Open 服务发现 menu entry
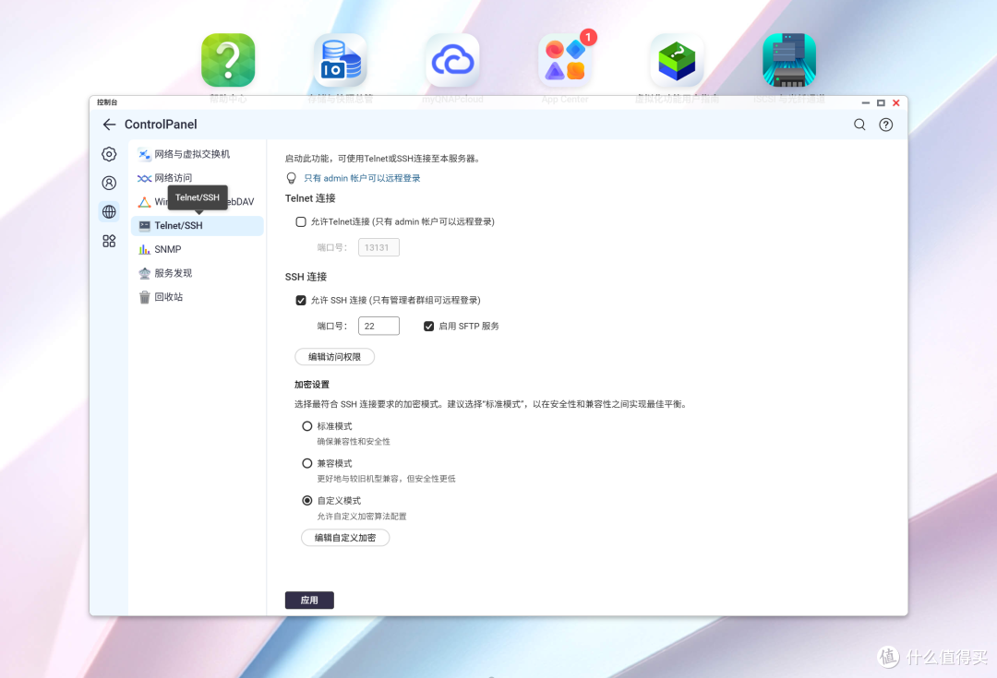The image size is (997, 678). [x=198, y=273]
